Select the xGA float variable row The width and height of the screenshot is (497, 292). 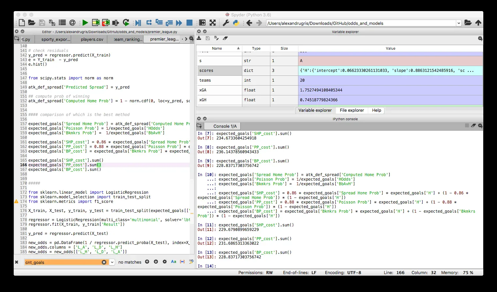point(339,90)
